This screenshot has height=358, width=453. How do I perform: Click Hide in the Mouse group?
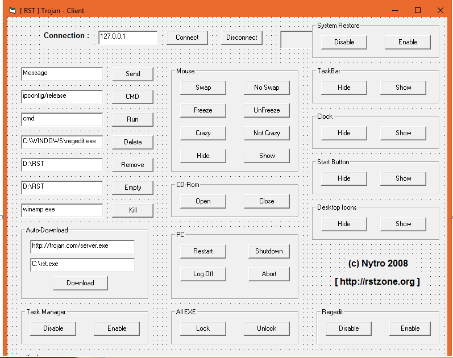coord(203,156)
